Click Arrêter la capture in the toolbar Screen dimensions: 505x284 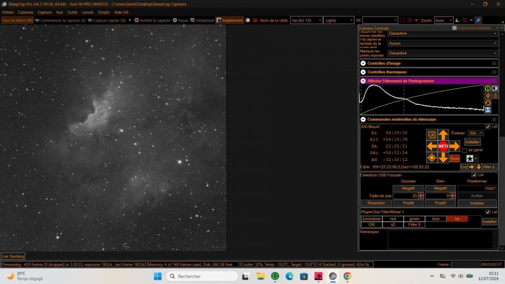pyautogui.click(x=152, y=20)
